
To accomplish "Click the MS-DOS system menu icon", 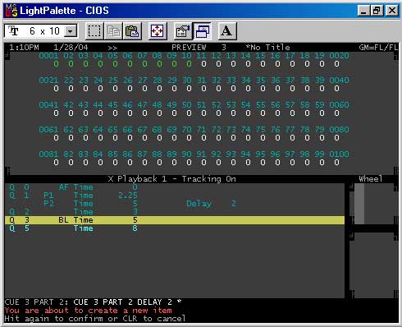I will coord(11,11).
